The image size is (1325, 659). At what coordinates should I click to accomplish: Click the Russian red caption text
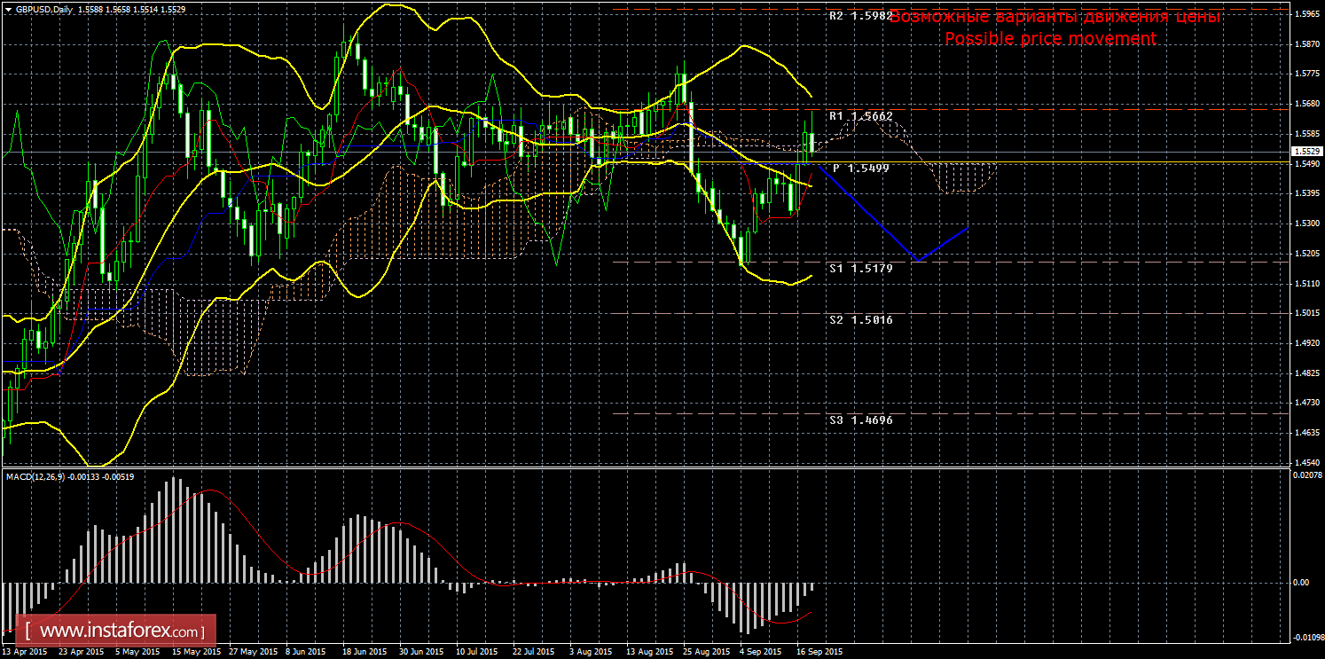click(1055, 17)
